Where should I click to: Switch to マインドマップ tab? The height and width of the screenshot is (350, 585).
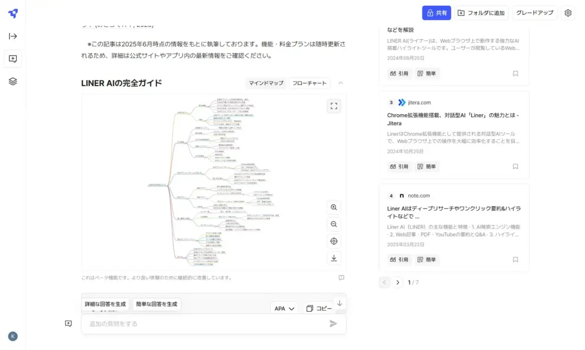pos(266,83)
